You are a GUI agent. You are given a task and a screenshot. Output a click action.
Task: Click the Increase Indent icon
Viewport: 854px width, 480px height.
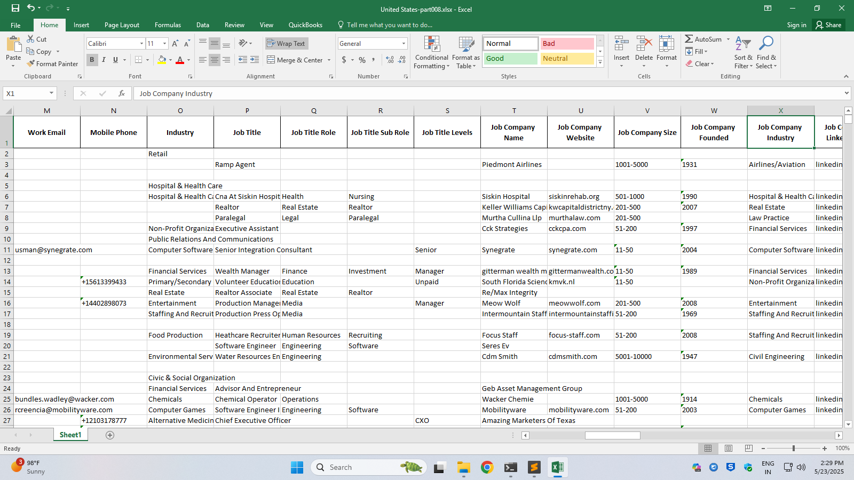coord(255,60)
